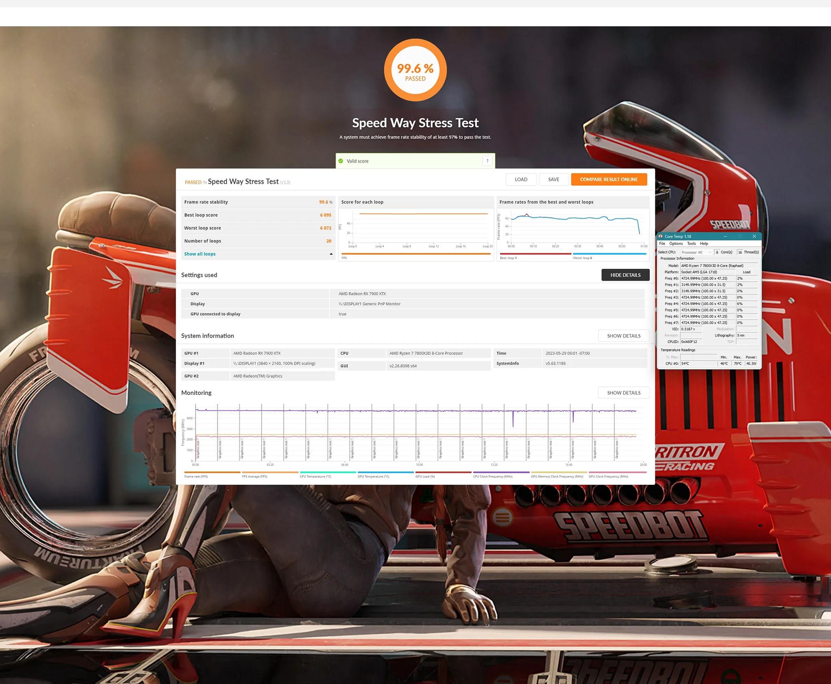Click the 99.6 % PASSED score circle
831x684 pixels.
[x=415, y=70]
